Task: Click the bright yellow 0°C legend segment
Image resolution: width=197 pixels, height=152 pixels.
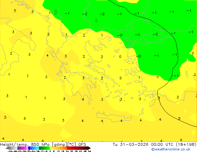Action: (x=51, y=148)
